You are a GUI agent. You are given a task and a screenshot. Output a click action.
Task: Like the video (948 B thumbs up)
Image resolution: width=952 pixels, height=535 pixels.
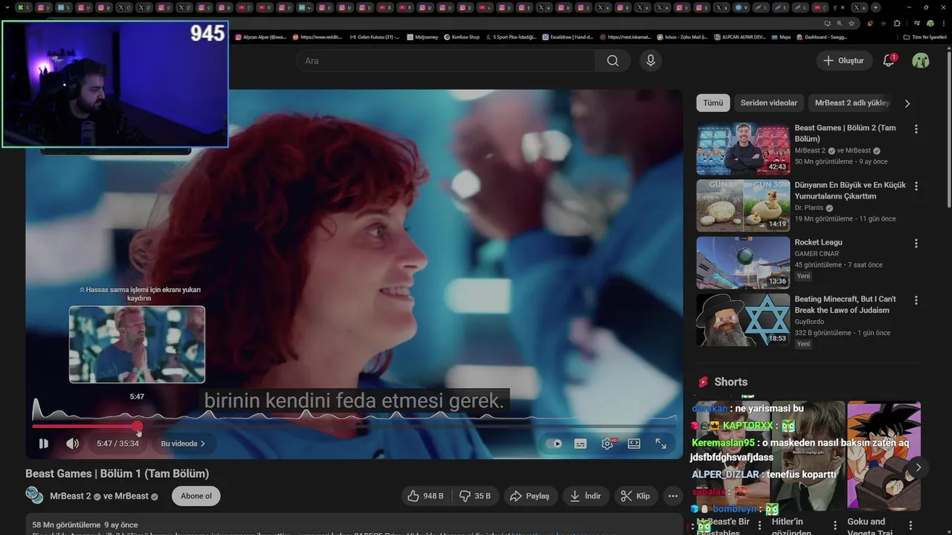(426, 496)
